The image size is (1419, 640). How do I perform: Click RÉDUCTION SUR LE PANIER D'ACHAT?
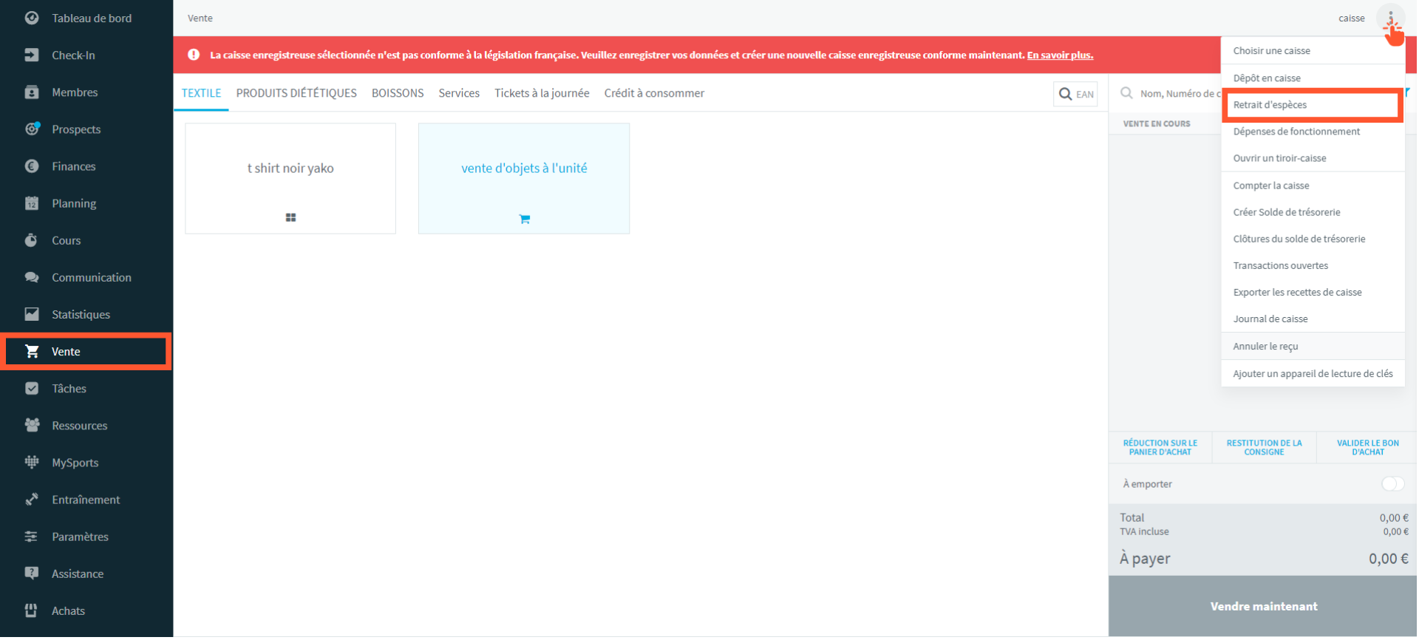coord(1160,447)
